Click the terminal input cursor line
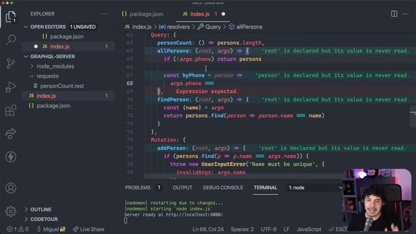This screenshot has height=234, width=416. pyautogui.click(x=125, y=220)
